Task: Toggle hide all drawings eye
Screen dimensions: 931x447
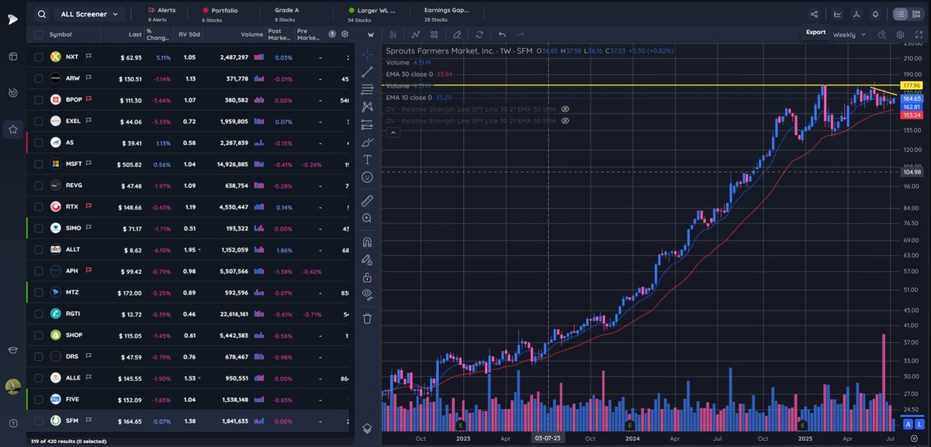Action: (368, 294)
